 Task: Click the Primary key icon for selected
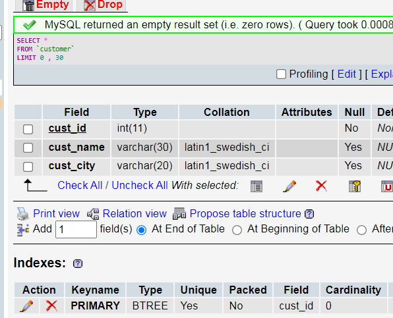point(355,186)
